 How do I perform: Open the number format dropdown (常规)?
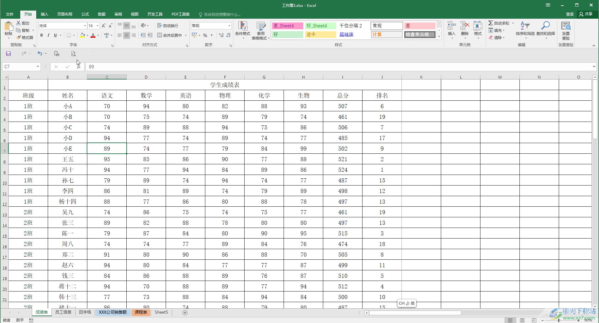(x=229, y=26)
